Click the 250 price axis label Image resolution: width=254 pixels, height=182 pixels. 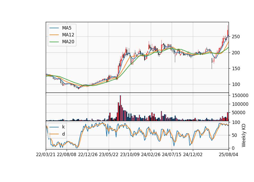(236, 37)
